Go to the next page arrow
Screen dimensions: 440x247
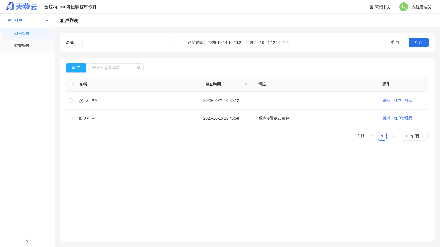point(393,136)
